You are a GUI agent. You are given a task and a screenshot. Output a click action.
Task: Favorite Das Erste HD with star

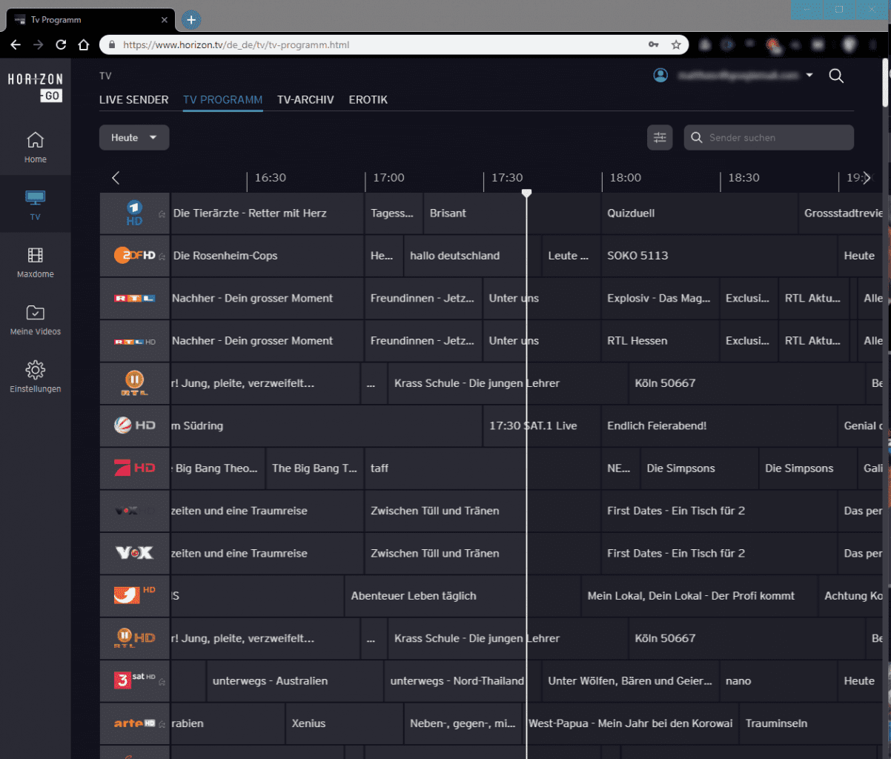[x=162, y=214]
